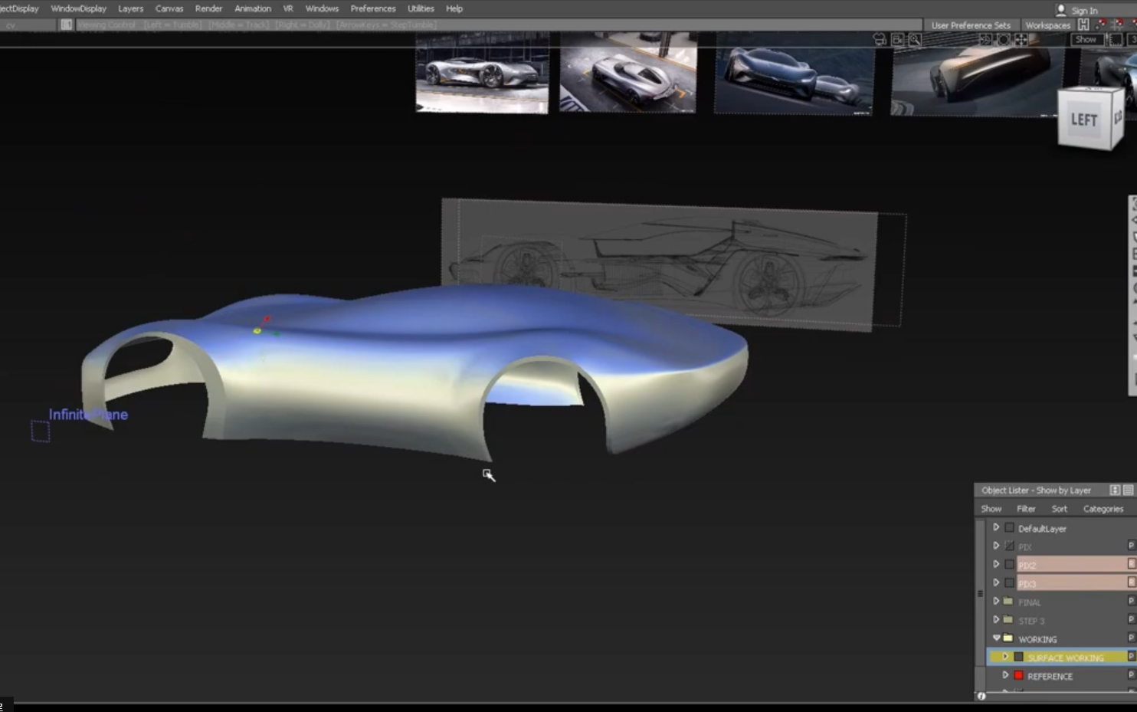Click the circular look-at icon in viewport toolbar

1004,40
